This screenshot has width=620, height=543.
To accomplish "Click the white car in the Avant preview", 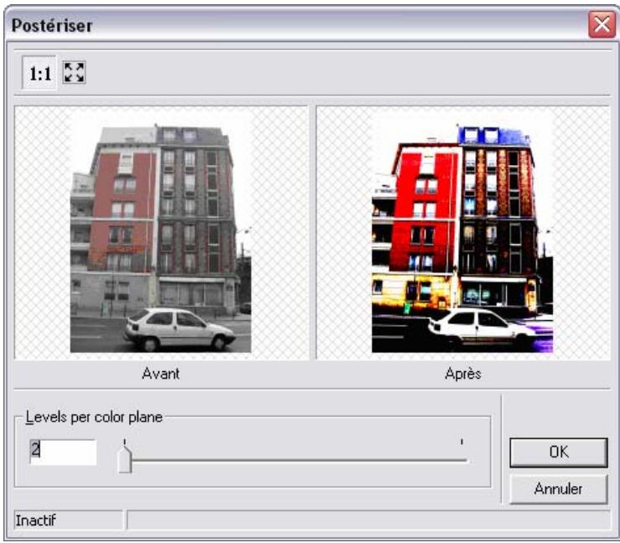I will [178, 328].
